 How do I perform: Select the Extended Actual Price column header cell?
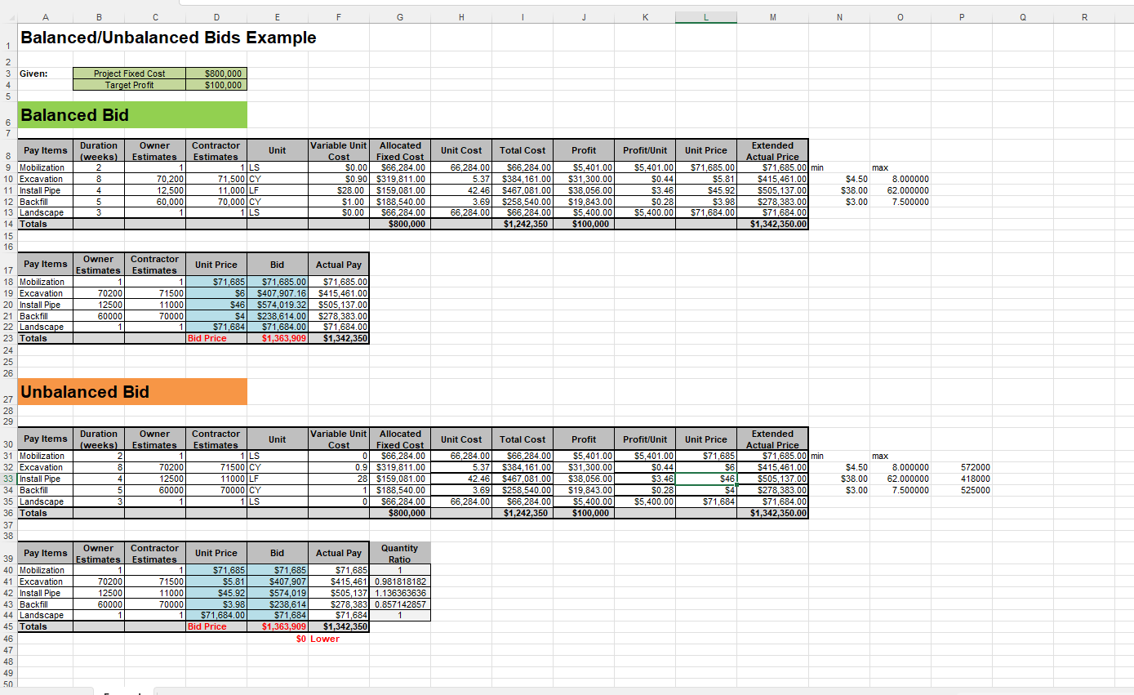pyautogui.click(x=772, y=150)
